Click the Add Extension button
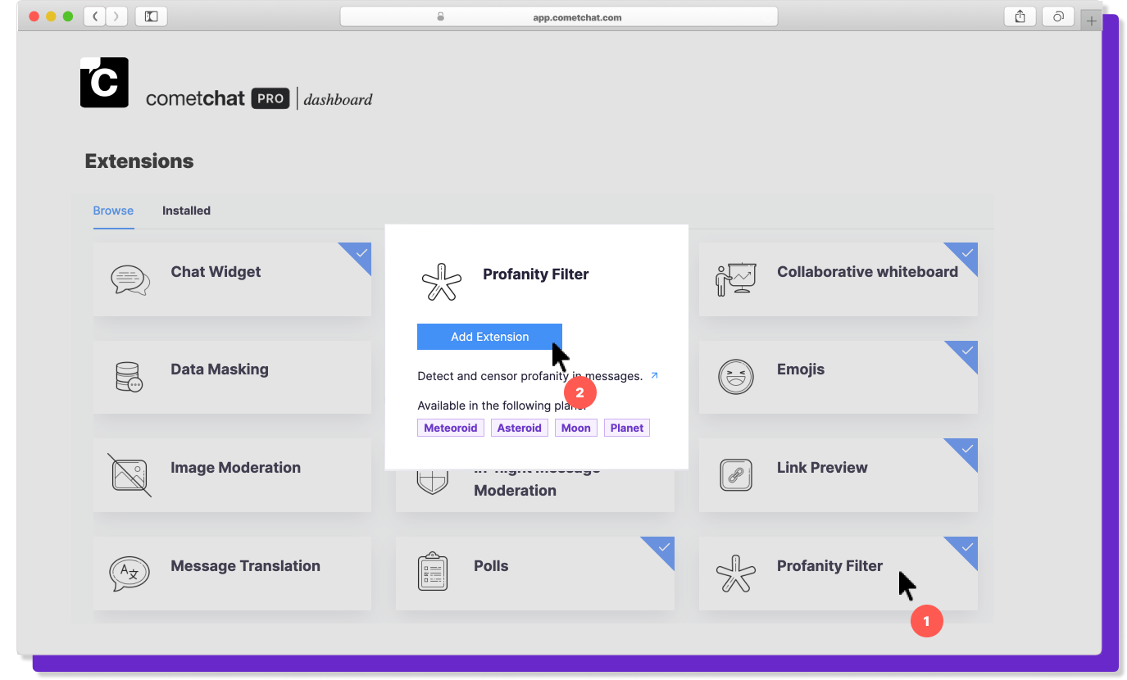Image resolution: width=1127 pixels, height=680 pixels. (489, 337)
